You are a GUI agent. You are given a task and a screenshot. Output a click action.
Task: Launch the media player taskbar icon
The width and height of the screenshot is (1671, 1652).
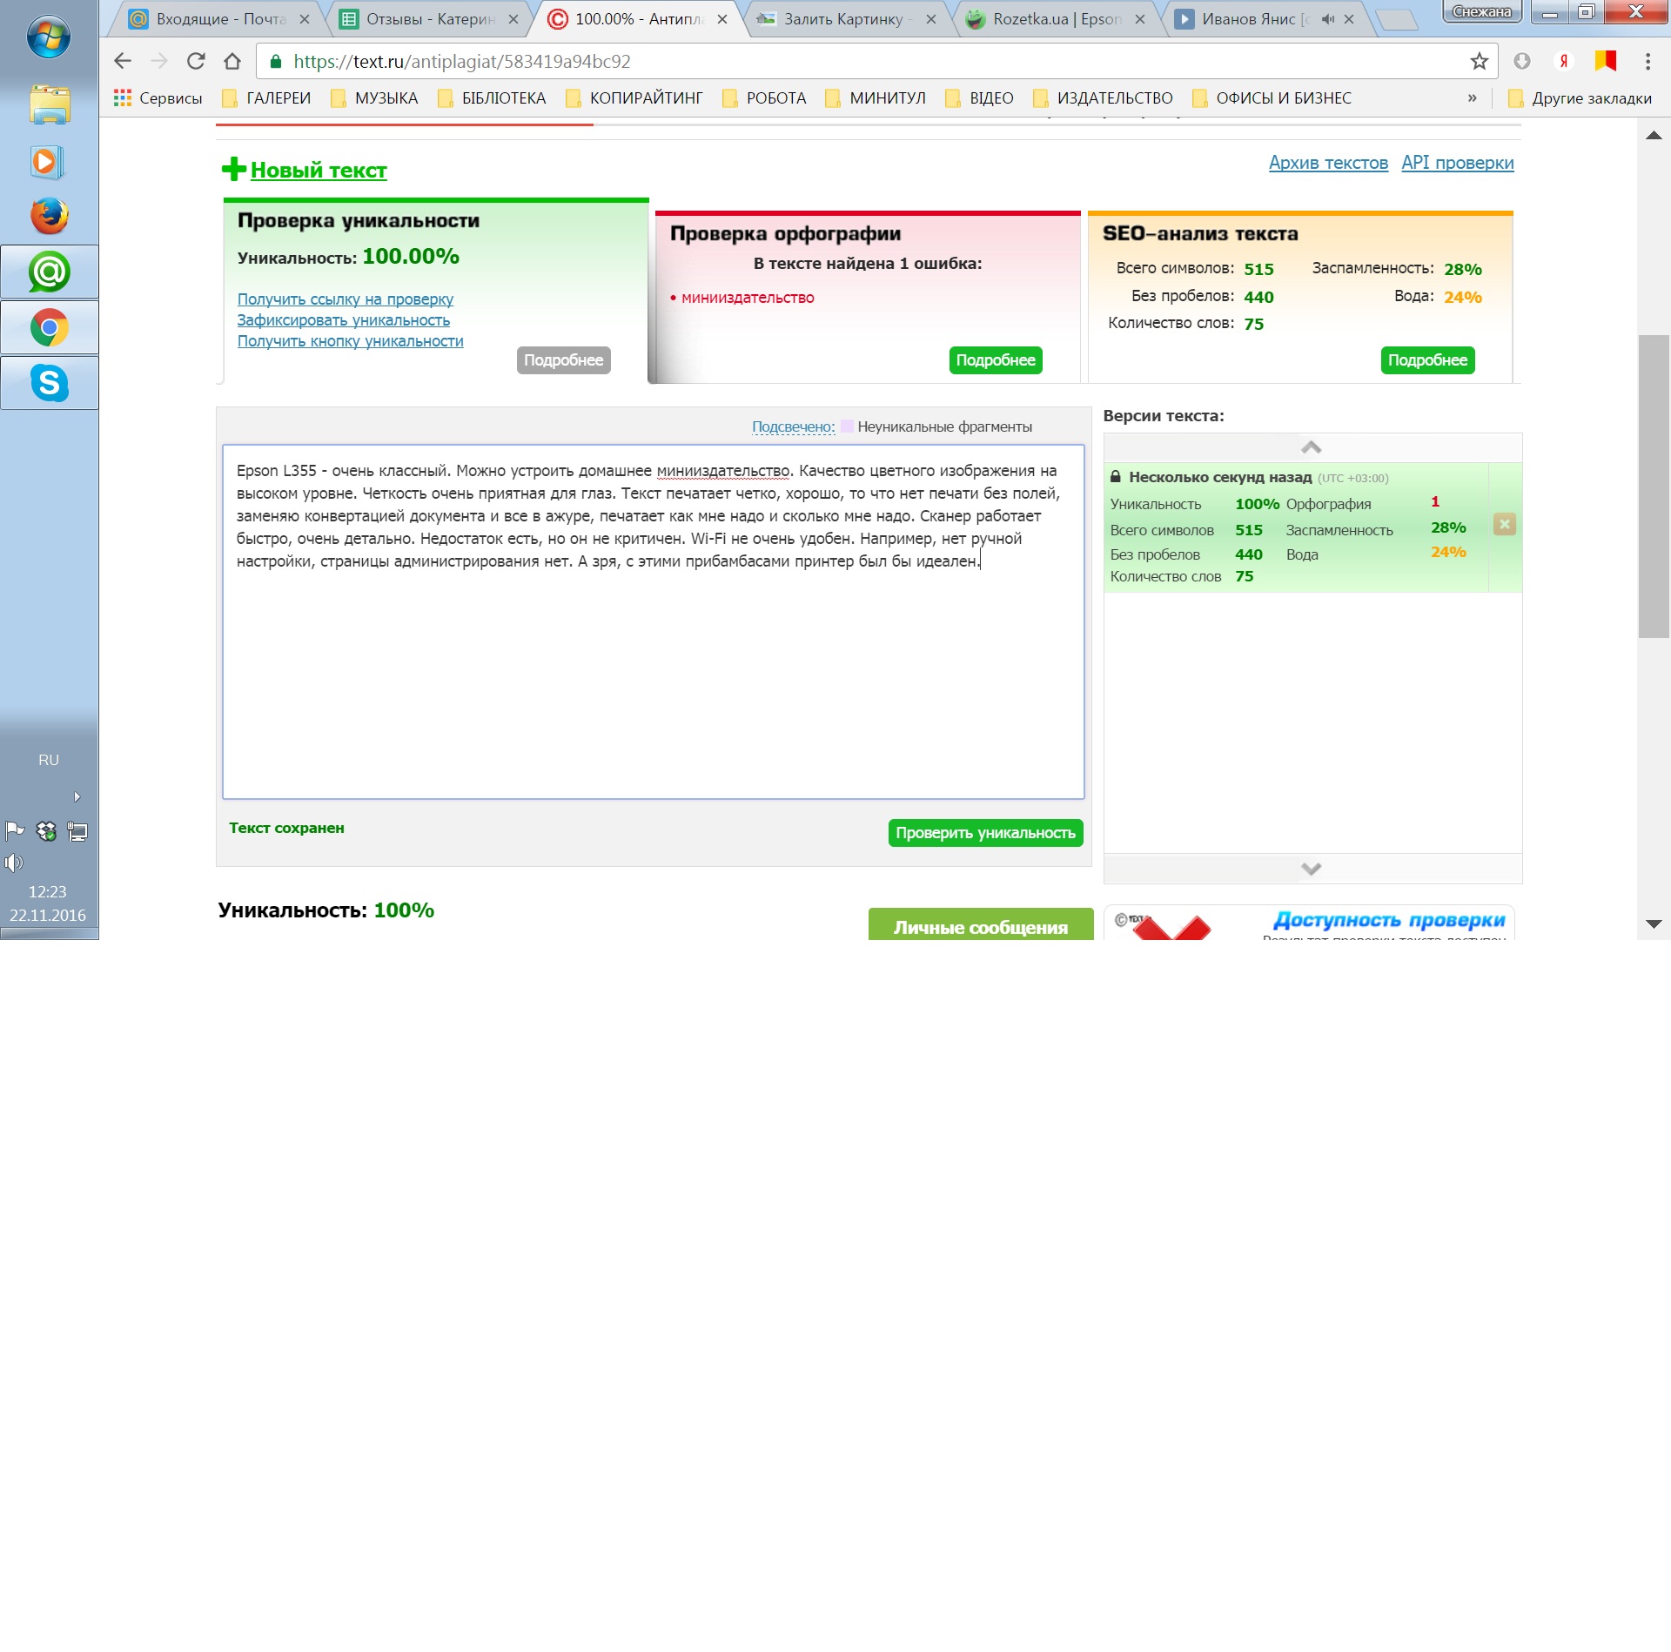click(47, 162)
